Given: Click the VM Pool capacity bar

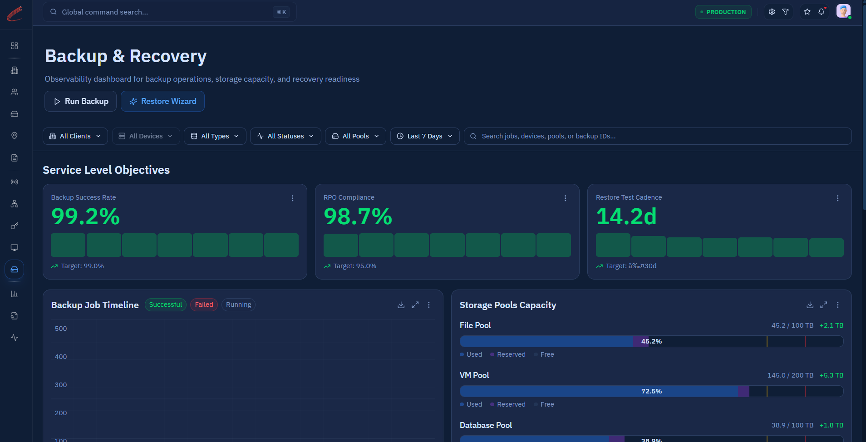Looking at the screenshot, I should coord(651,391).
